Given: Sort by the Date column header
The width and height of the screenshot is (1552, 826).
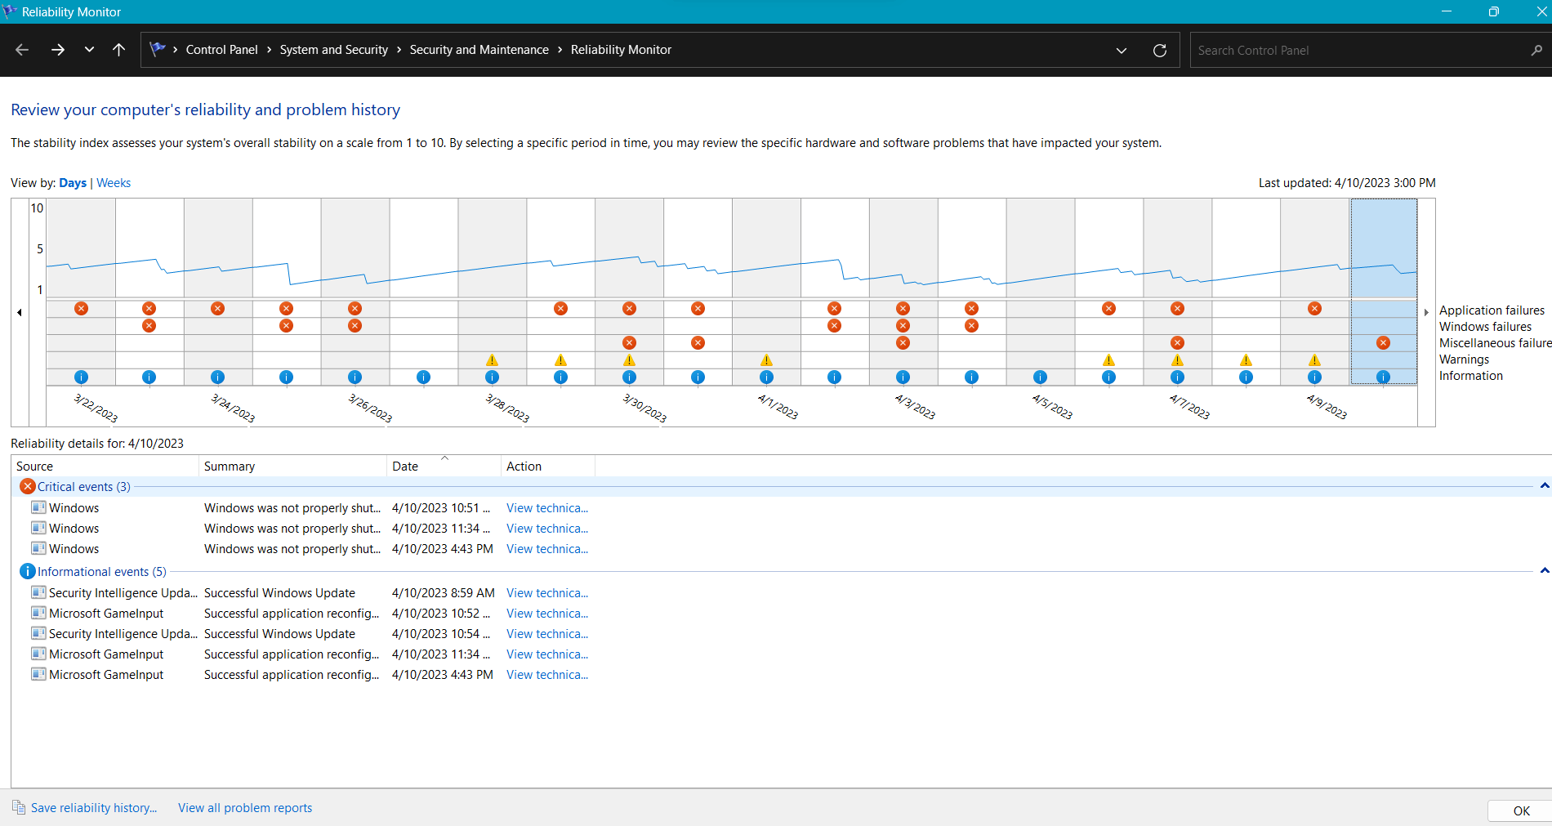Looking at the screenshot, I should pos(444,467).
